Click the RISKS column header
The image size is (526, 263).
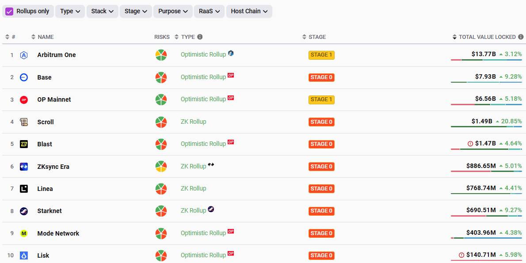162,37
